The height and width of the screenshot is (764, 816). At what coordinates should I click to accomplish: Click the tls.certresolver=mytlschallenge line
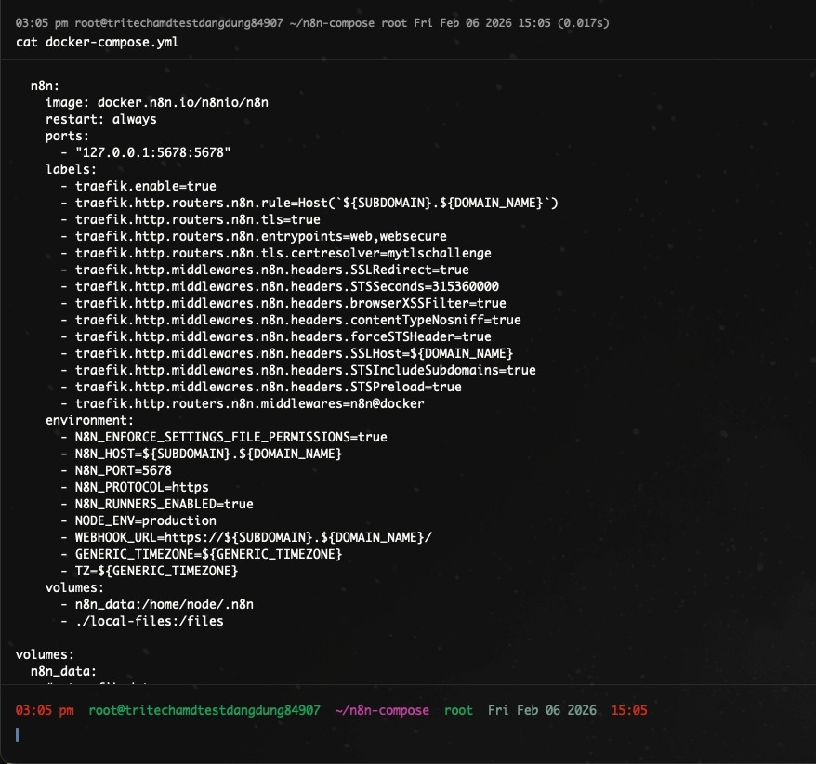point(283,253)
